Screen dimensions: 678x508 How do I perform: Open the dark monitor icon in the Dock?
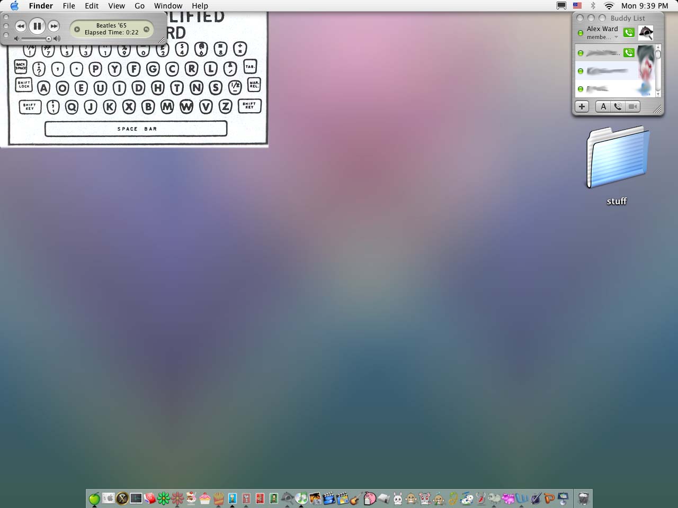click(x=136, y=498)
